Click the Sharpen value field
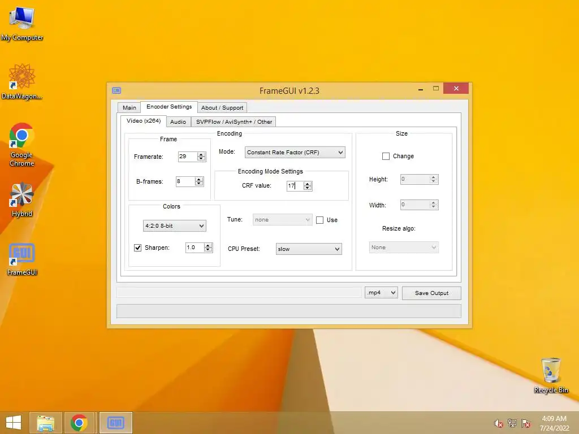This screenshot has height=434, width=579. pos(195,248)
